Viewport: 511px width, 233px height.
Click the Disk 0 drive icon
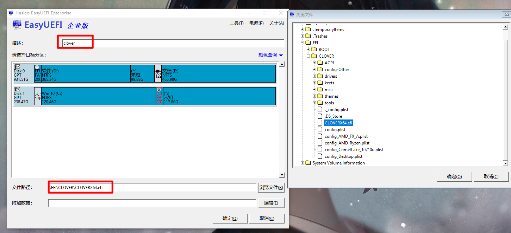[x=17, y=66]
